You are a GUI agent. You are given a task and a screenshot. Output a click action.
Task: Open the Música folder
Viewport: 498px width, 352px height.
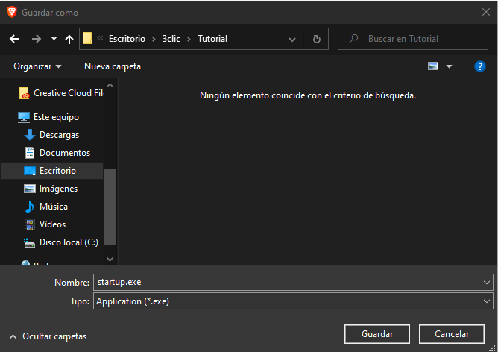click(53, 207)
